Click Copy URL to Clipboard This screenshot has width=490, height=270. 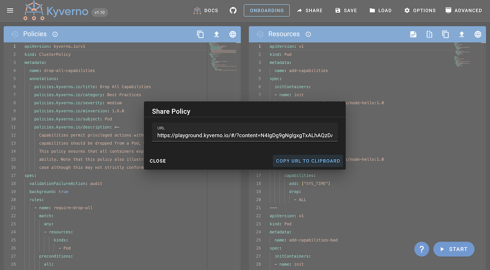click(x=308, y=161)
